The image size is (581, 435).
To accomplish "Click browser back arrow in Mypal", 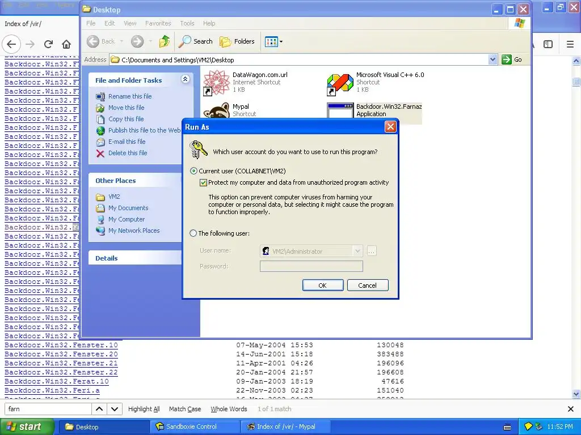I will click(11, 44).
